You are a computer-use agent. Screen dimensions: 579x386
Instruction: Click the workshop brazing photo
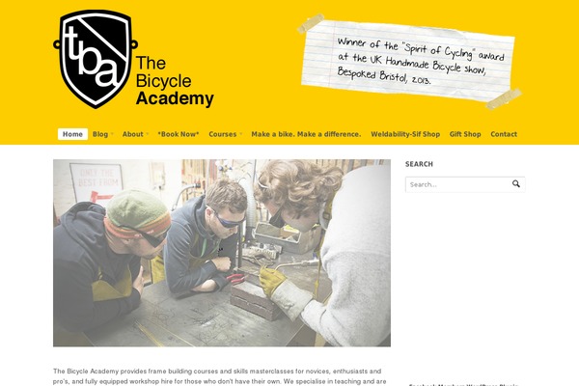coord(222,253)
